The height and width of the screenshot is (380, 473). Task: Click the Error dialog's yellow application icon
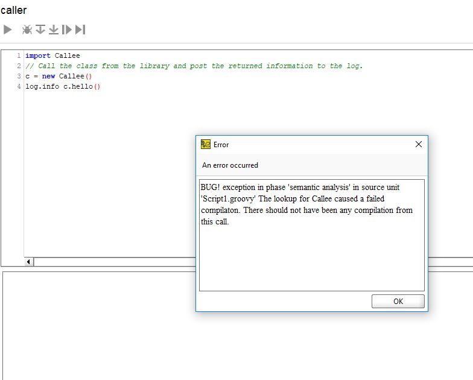[206, 145]
